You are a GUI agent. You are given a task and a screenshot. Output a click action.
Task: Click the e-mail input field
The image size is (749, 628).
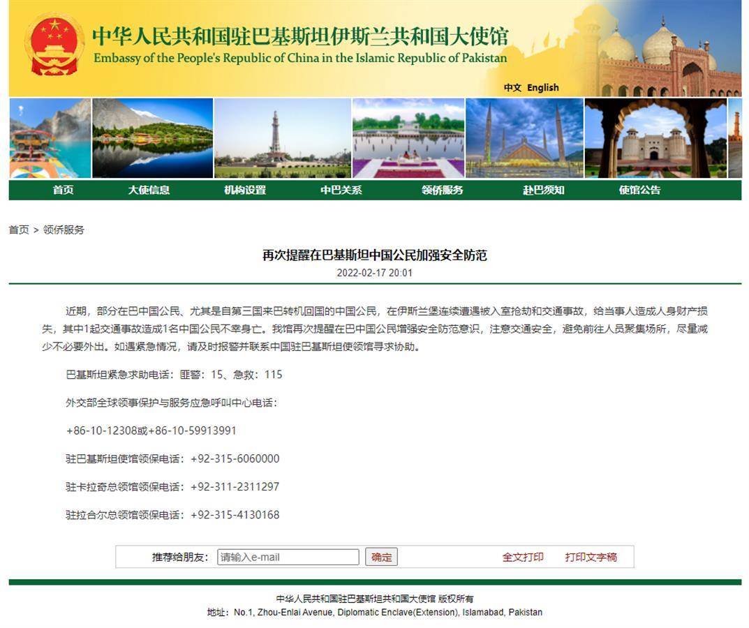click(288, 557)
